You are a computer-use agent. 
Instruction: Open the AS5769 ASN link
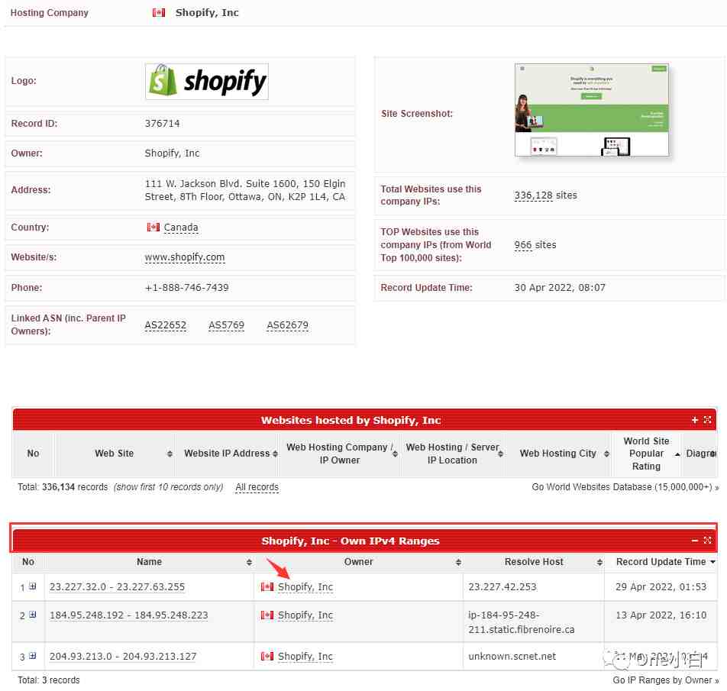[x=226, y=325]
